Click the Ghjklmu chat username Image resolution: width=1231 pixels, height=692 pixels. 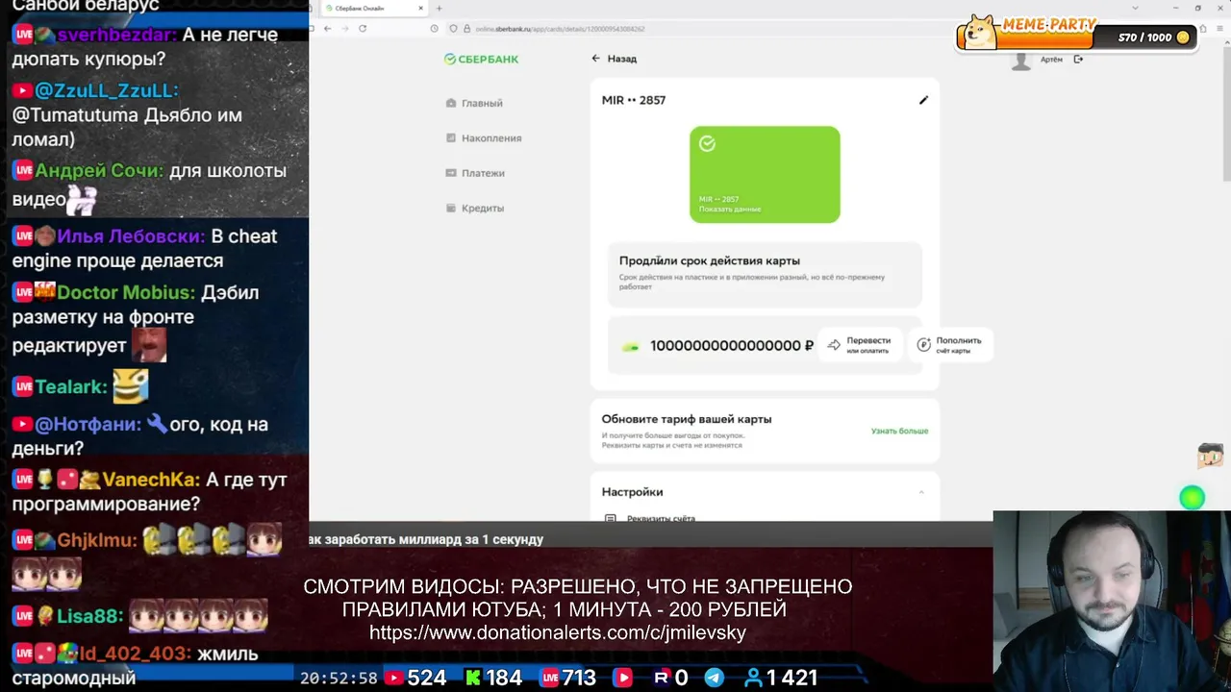96,540
